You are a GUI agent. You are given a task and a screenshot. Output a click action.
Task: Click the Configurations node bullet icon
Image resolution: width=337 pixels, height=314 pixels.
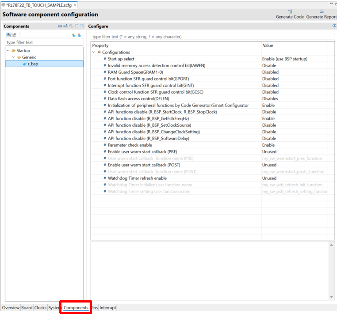tap(99, 52)
